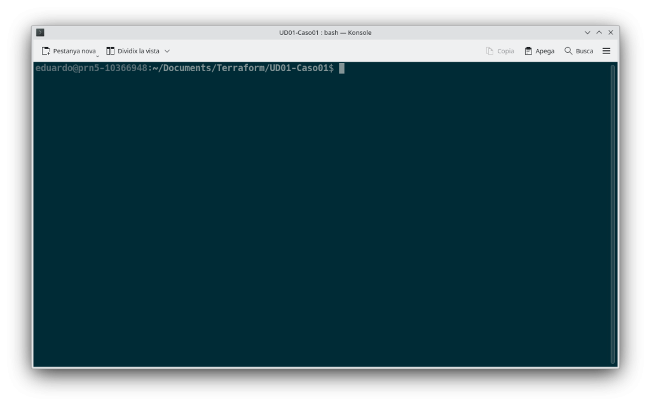Click the terminal's vertical scrollbar
Screen dimensions: 651x406
tap(613, 213)
